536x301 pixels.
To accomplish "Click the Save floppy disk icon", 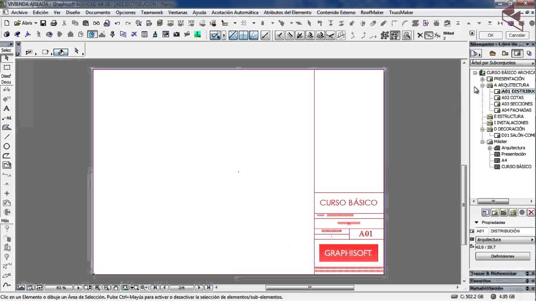I will [43, 23].
